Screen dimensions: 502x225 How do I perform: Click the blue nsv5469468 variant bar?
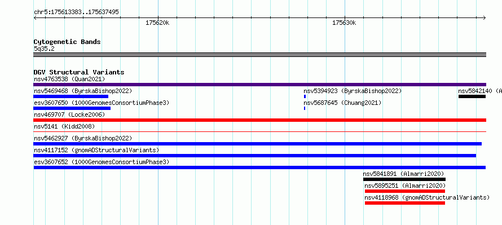71,96
